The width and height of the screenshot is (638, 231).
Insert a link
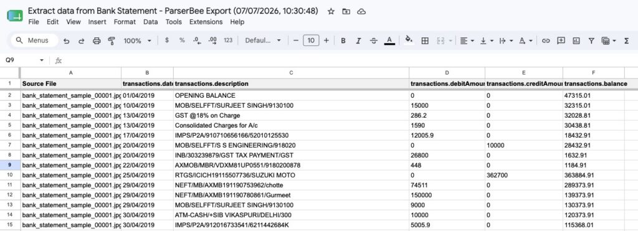click(x=546, y=40)
